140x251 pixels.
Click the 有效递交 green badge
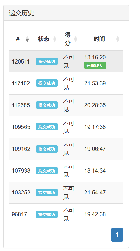(95, 65)
